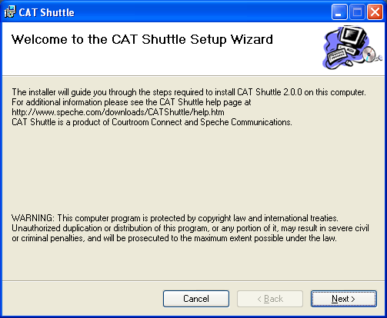Click the installer will guide you sentence
The width and height of the screenshot is (387, 318).
coord(188,92)
